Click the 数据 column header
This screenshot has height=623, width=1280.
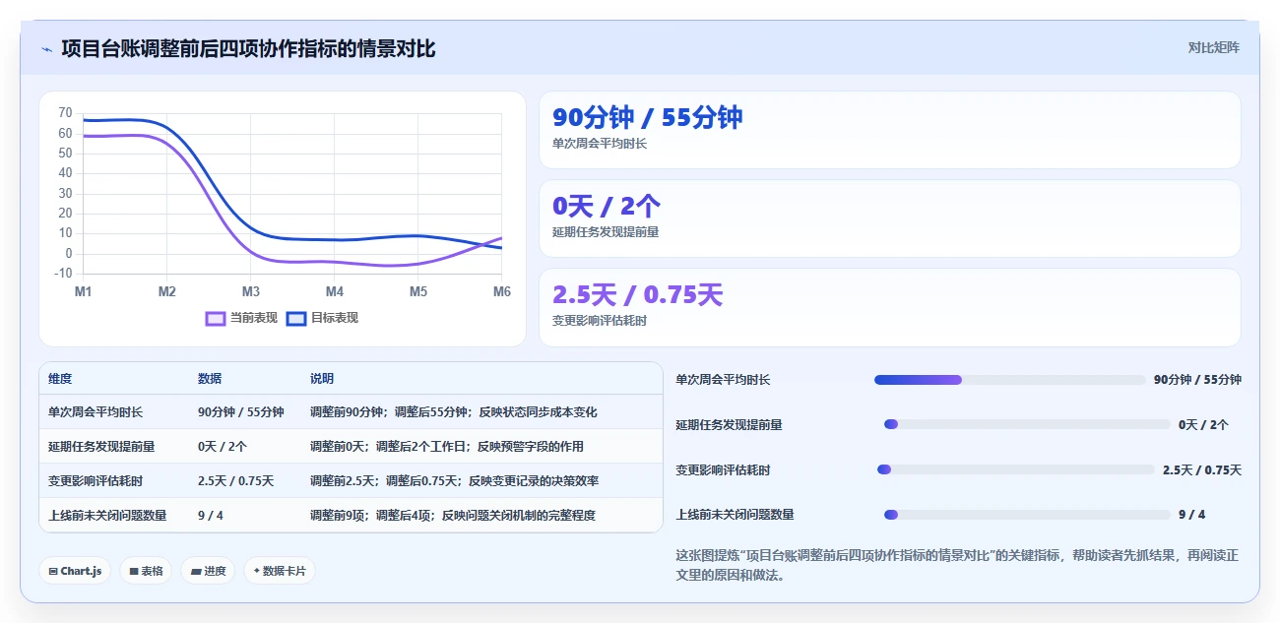(x=210, y=379)
